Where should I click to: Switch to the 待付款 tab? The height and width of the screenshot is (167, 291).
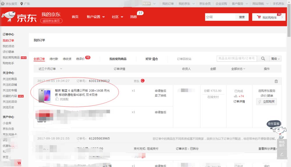(54, 59)
